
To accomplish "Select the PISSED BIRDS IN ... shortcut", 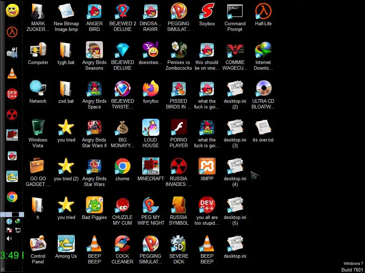I will 179,95.
